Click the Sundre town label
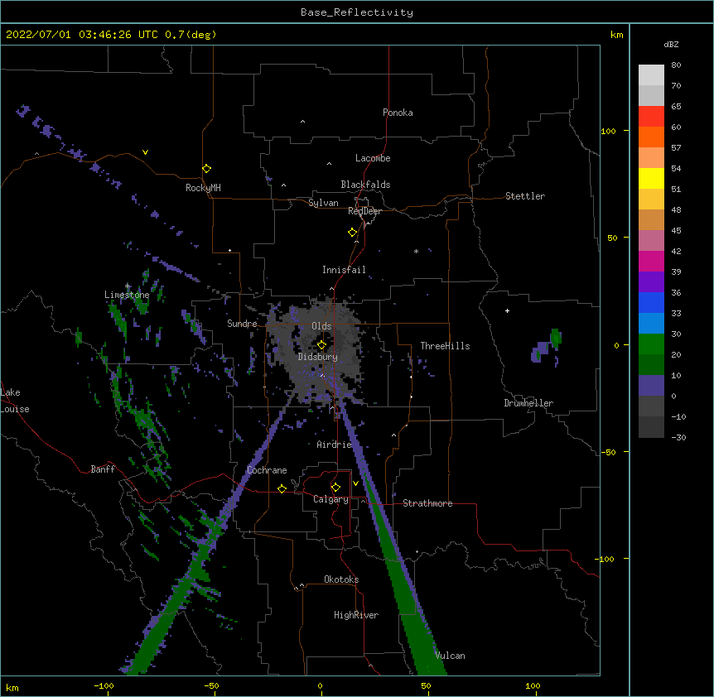Viewport: 714px width, 697px height. click(242, 324)
